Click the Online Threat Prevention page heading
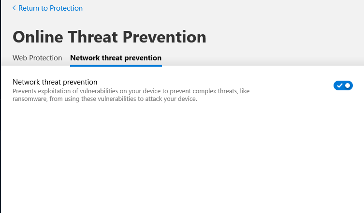Screen dimensions: 364x213 pos(109,37)
